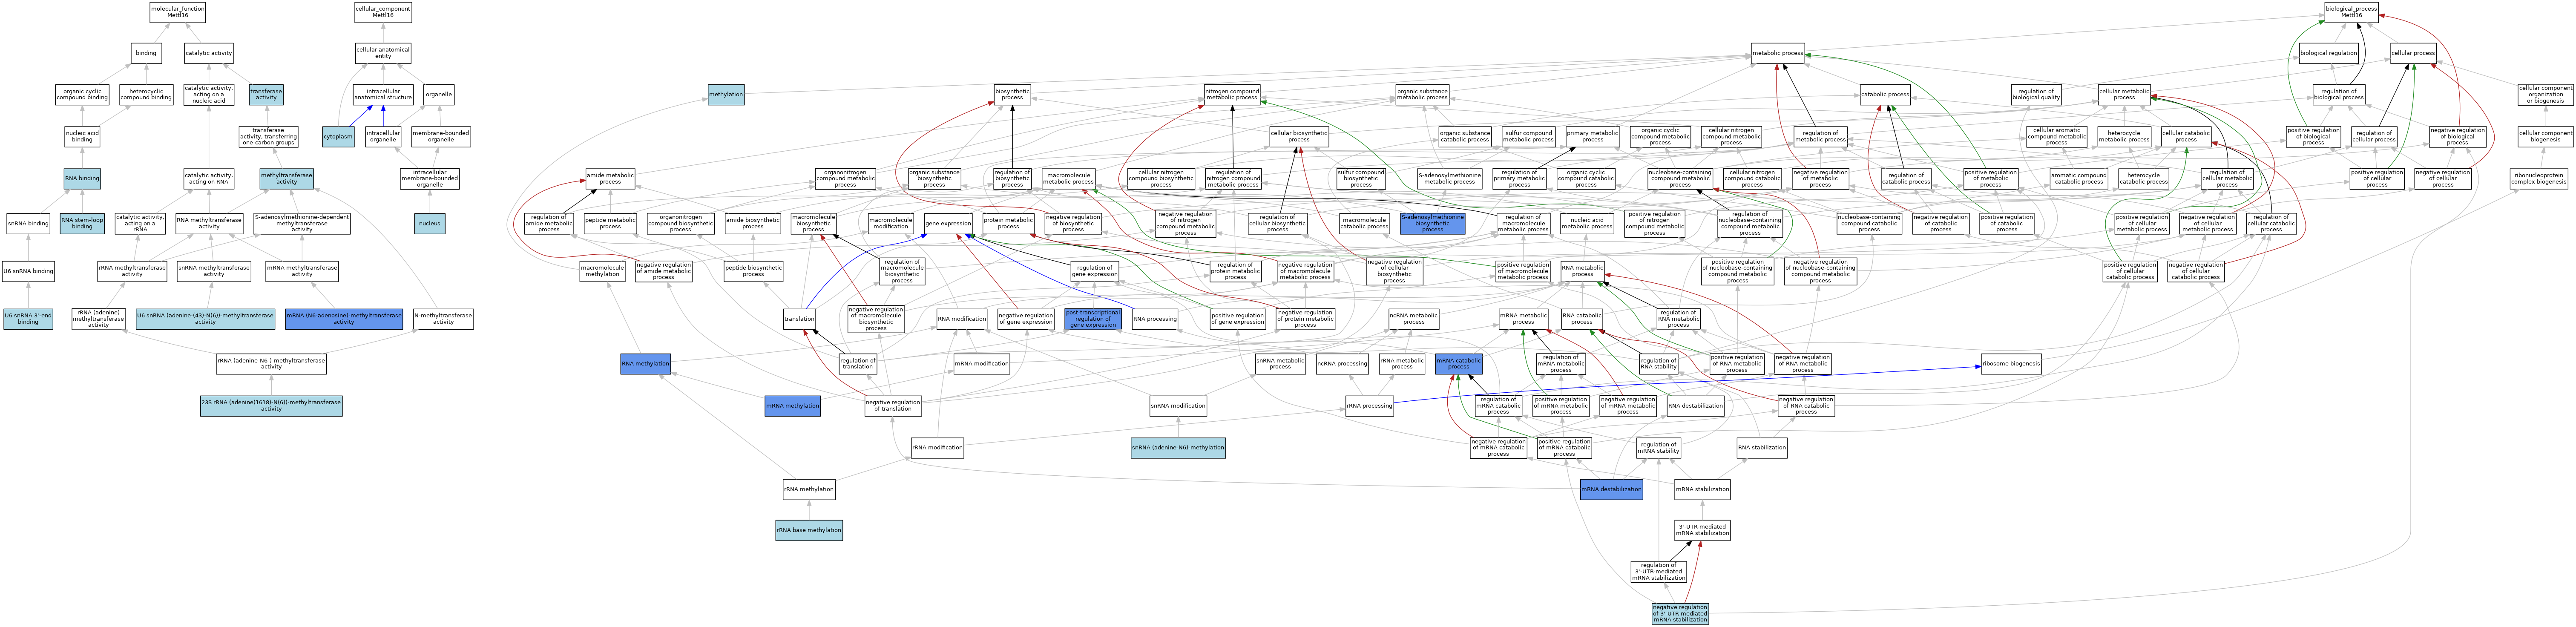2576x627 pixels.
Task: Click the 'U6 snRNA 3'-end binding' node
Action: click(28, 319)
